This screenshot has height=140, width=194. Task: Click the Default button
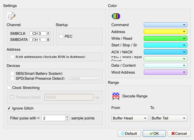[x=129, y=133]
